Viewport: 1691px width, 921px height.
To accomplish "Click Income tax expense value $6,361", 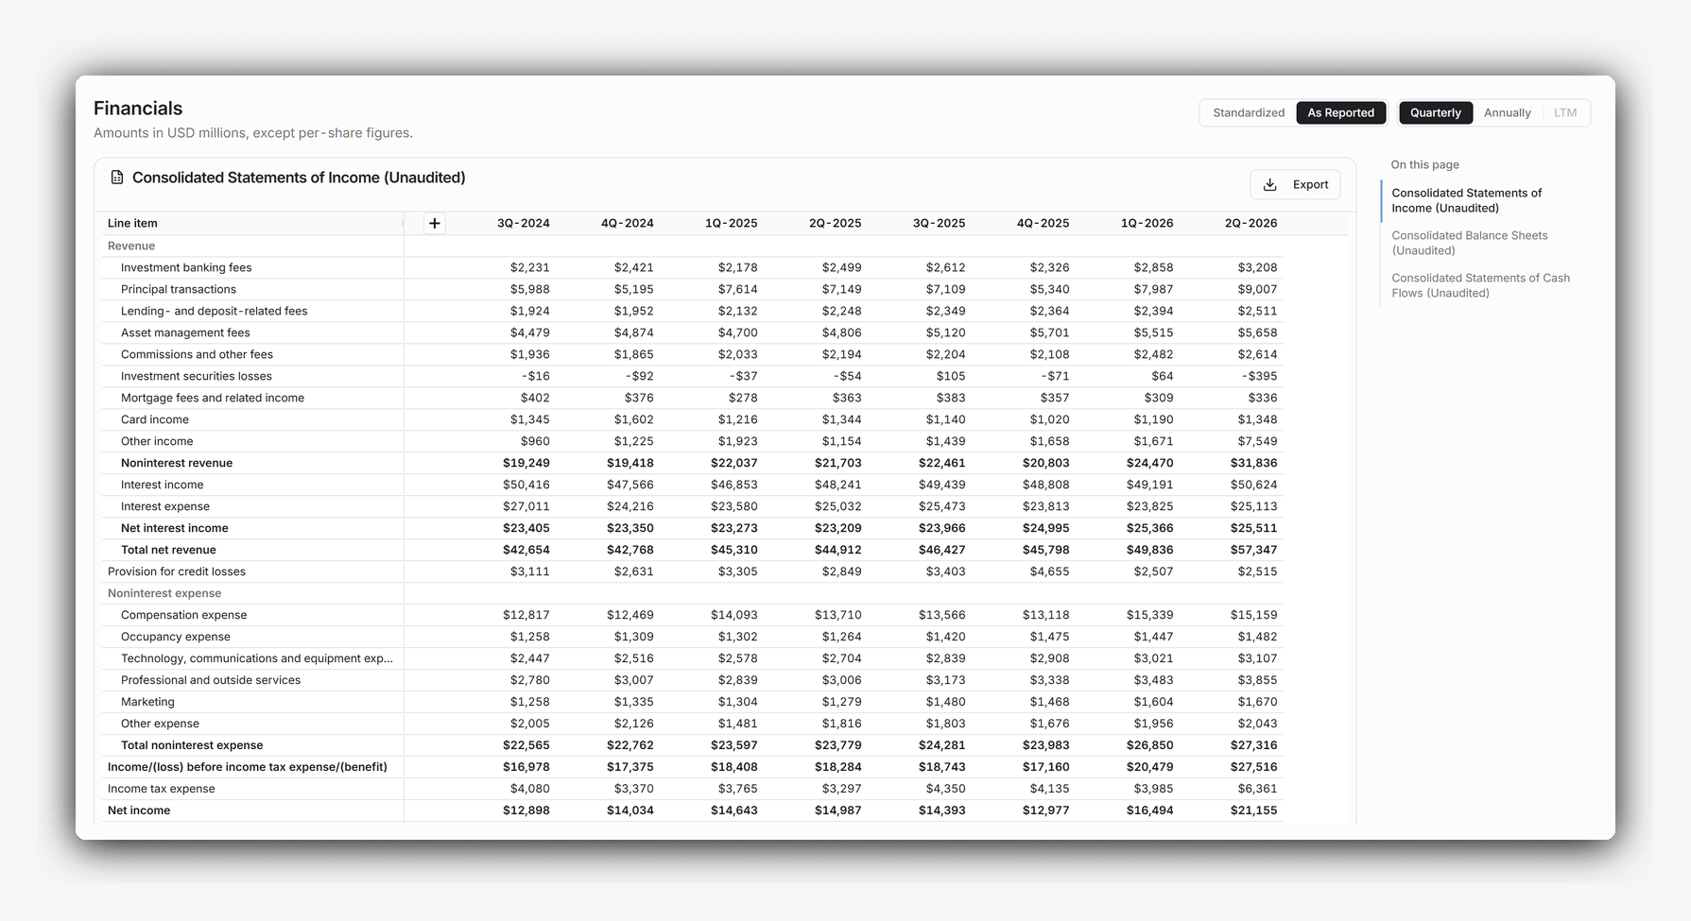I will (1257, 789).
